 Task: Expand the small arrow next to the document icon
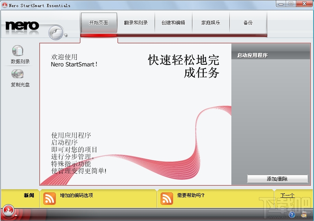65,35
